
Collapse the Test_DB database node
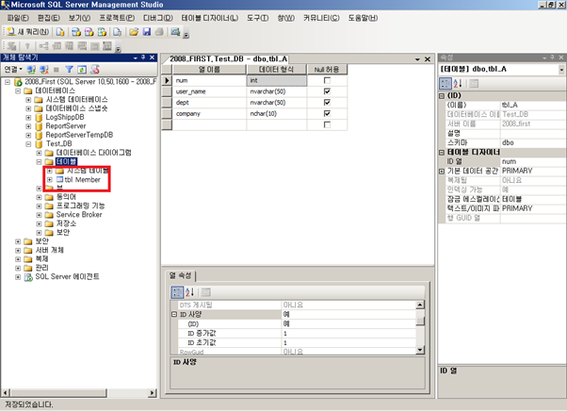[x=28, y=144]
